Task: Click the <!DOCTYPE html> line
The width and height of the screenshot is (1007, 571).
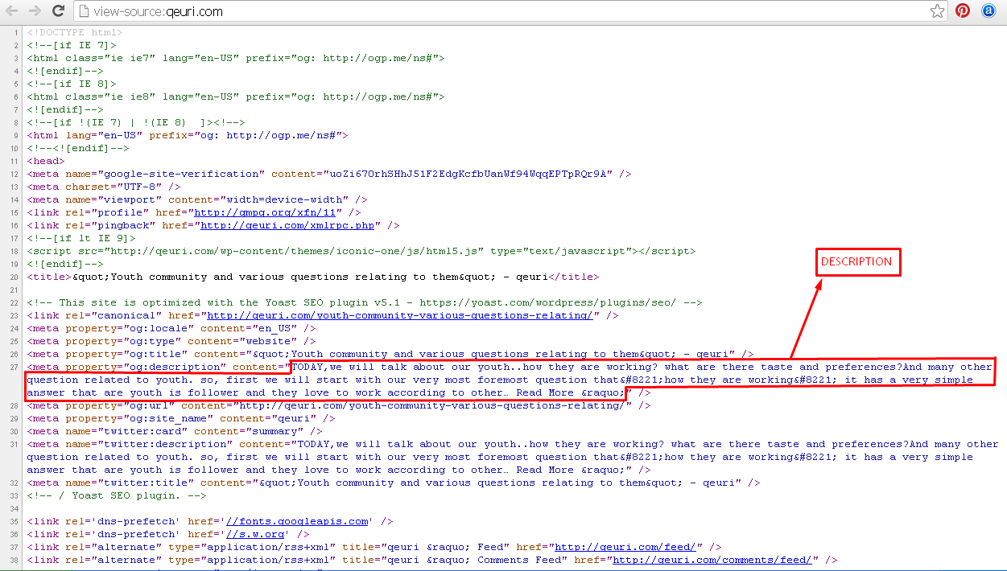Action: pos(75,32)
